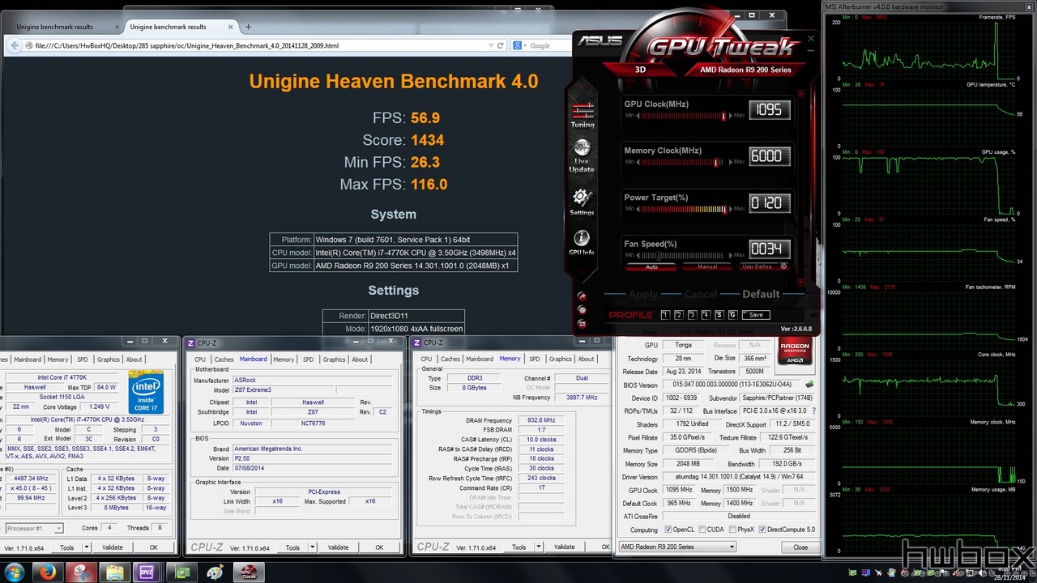Select profile slot S in GPU Tweak
The image size is (1037, 583).
pos(719,315)
